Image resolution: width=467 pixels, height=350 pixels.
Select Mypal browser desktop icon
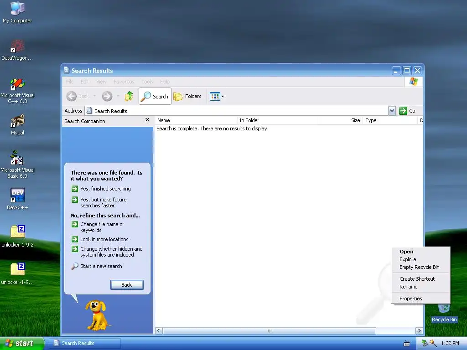pos(17,124)
